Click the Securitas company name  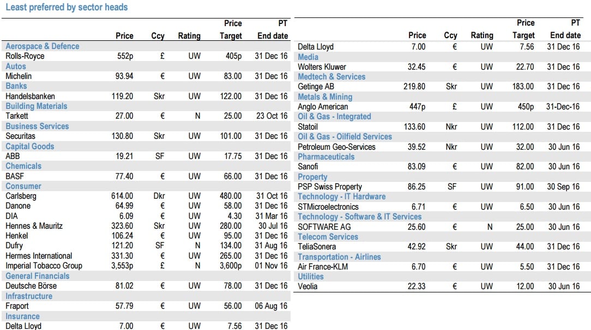20,136
